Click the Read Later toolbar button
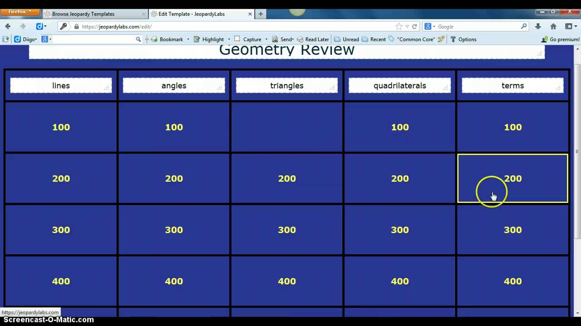The image size is (581, 326). tap(313, 39)
